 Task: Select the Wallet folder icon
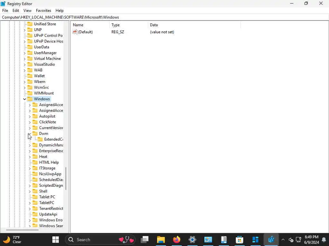[x=30, y=76]
